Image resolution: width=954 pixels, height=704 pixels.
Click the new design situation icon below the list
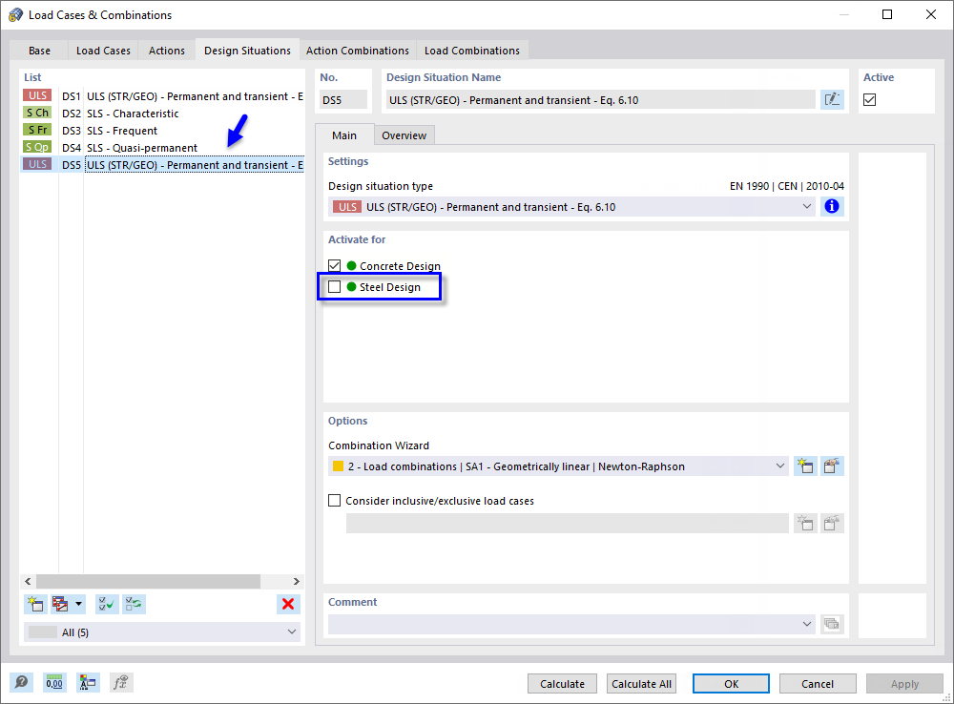pyautogui.click(x=35, y=604)
